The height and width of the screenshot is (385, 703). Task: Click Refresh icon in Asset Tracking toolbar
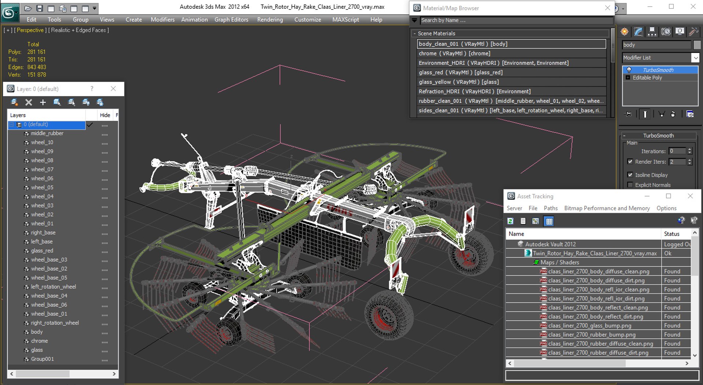click(510, 221)
